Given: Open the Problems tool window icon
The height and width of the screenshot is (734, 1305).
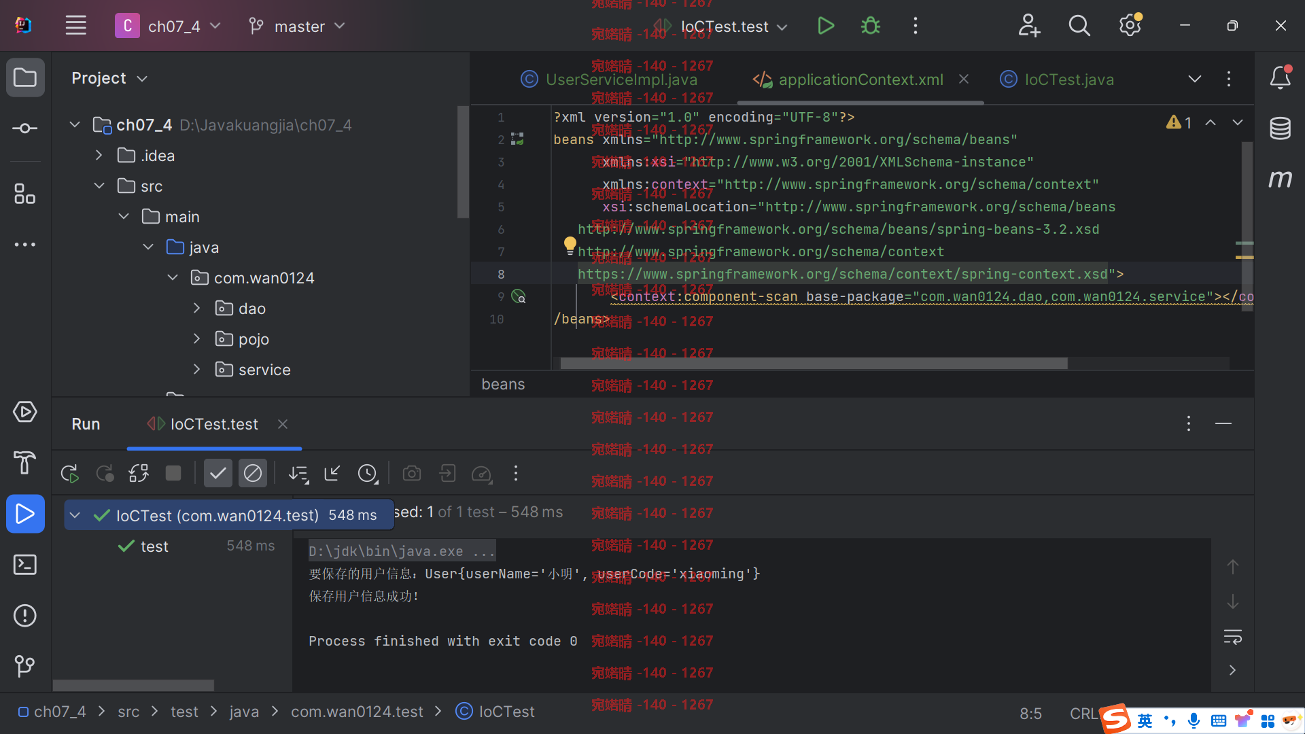Looking at the screenshot, I should click(x=25, y=616).
